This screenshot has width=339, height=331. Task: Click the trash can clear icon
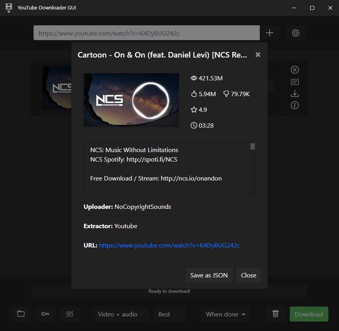click(x=275, y=314)
